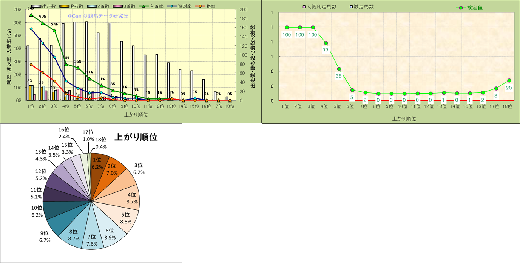Select the 3着数 legend entry
This screenshot has height=263, width=520.
pos(128,6)
